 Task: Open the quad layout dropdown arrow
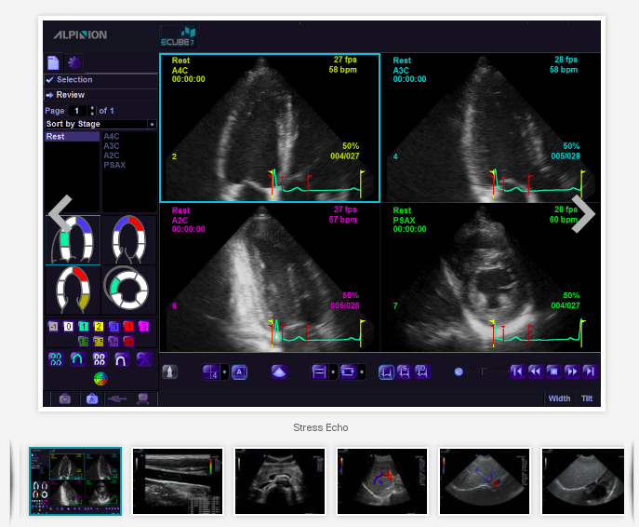pyautogui.click(x=224, y=372)
